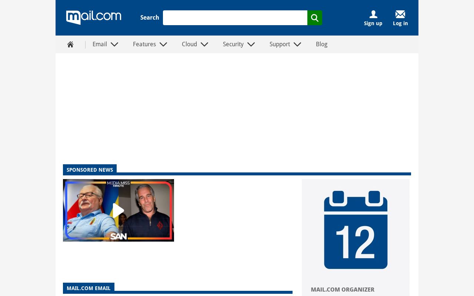Select Email in the navigation menu
The height and width of the screenshot is (296, 474).
[x=100, y=44]
